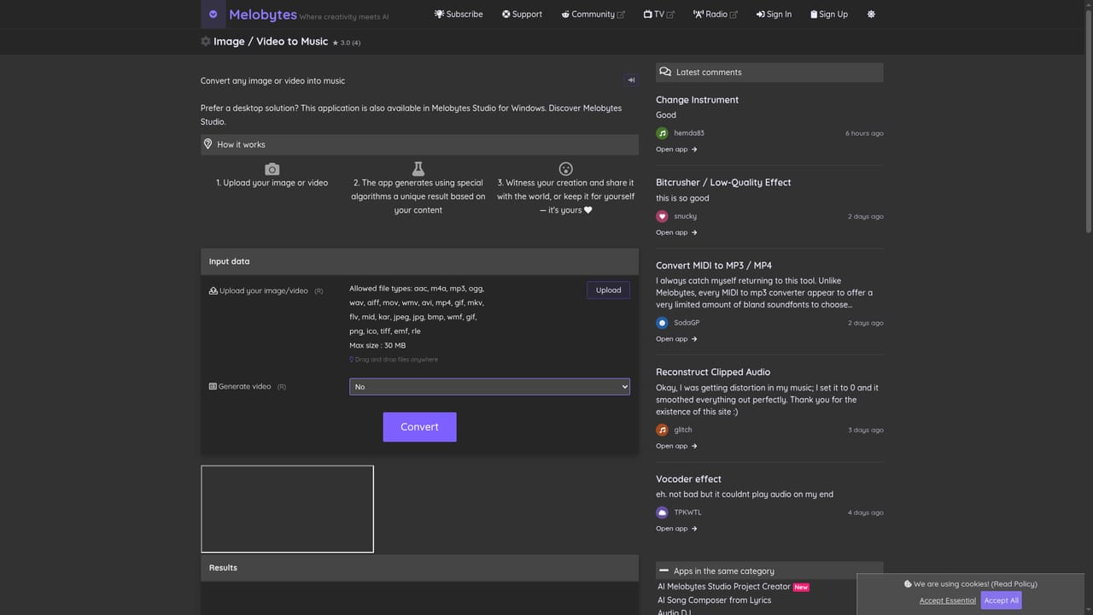This screenshot has width=1093, height=615.
Task: Click SodaGP's blue avatar icon
Action: pos(662,323)
